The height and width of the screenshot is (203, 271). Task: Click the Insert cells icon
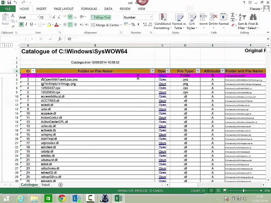click(x=204, y=17)
